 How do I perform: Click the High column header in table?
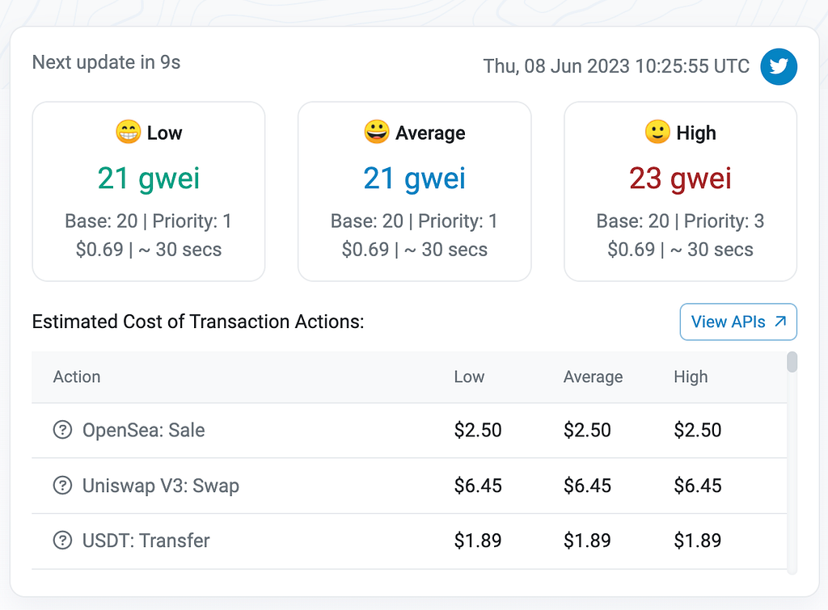[691, 377]
